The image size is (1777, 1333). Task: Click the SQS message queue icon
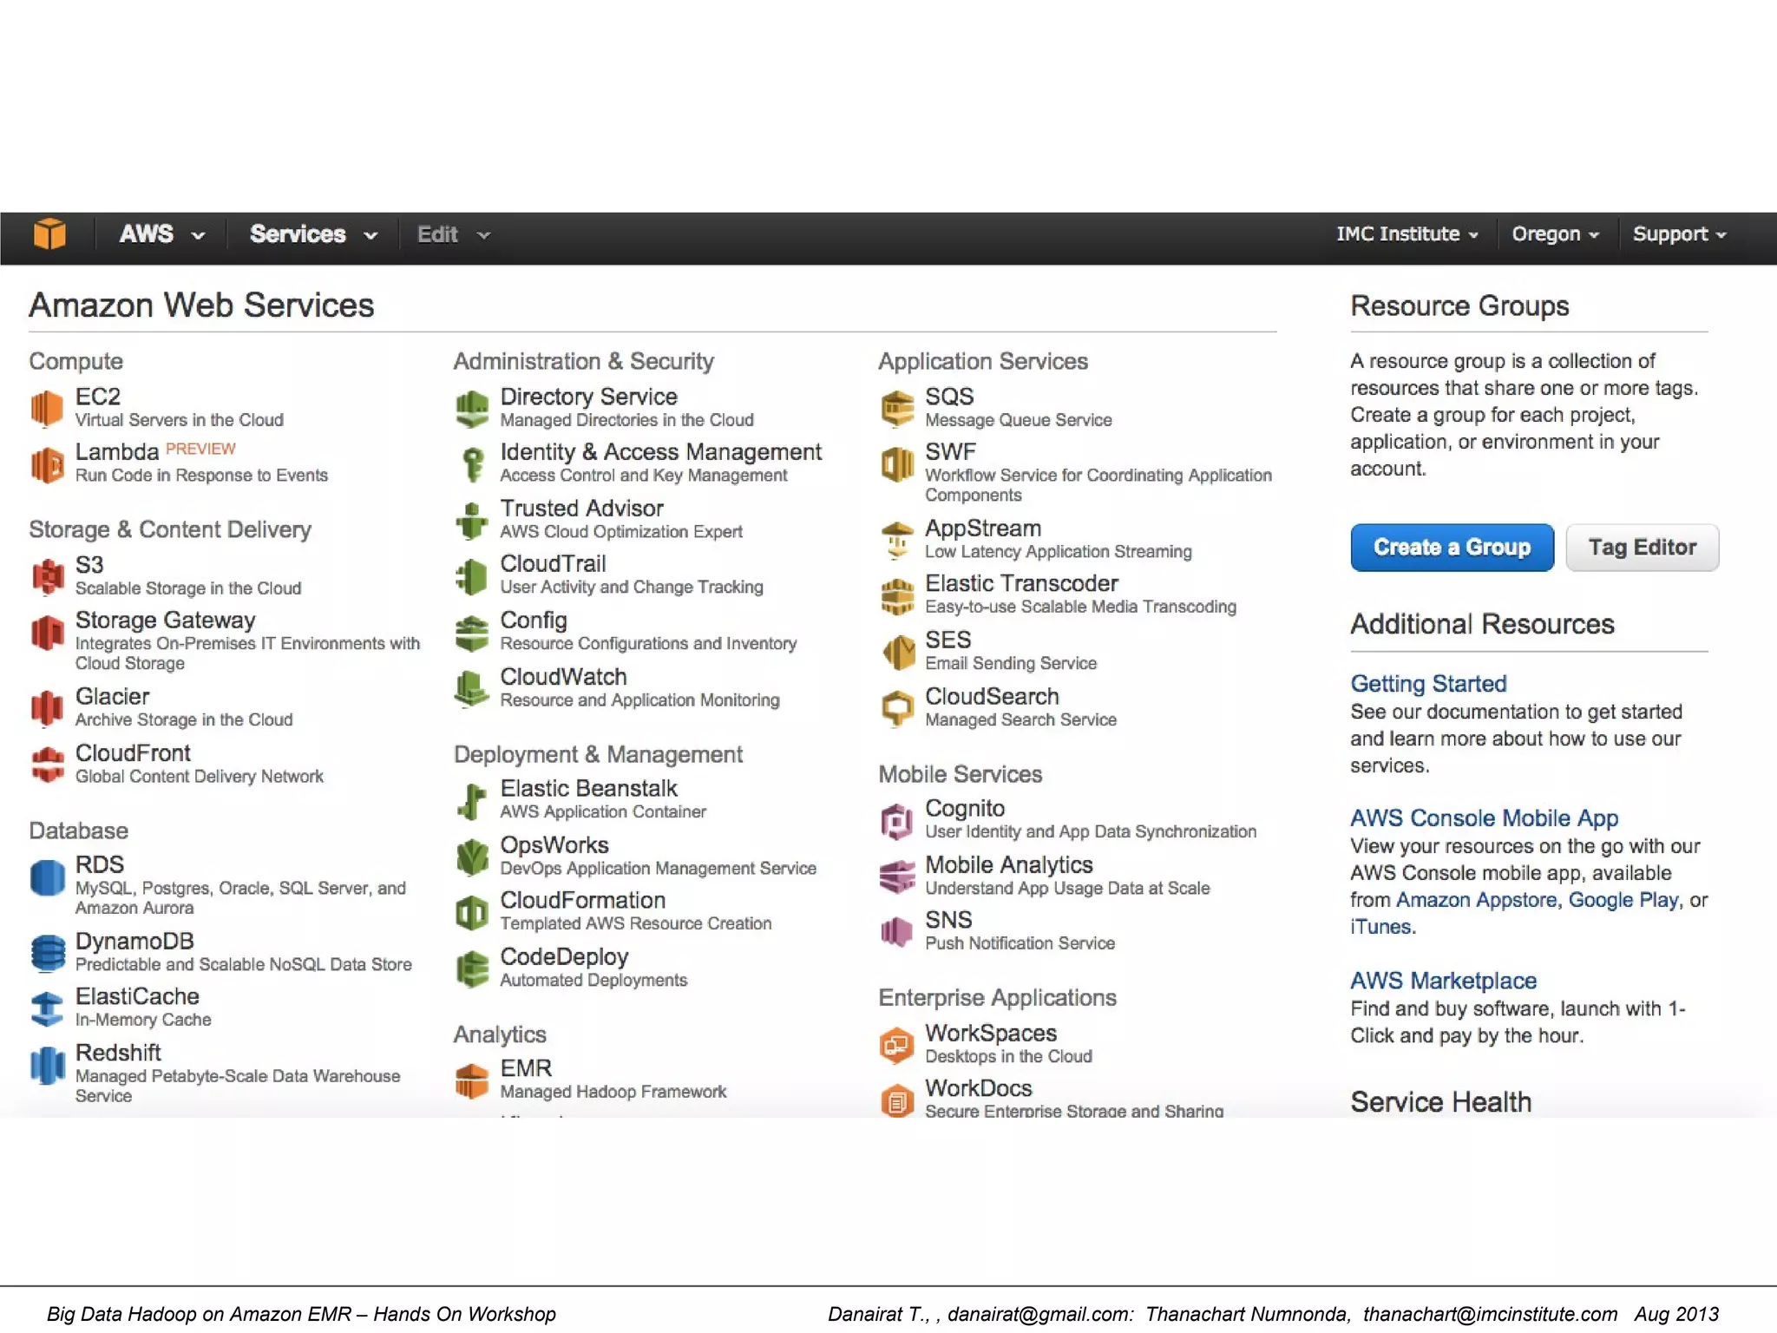point(897,407)
